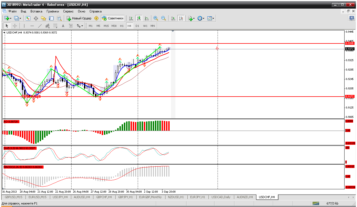Toggle the chart auto scroll button
The image size is (357, 207).
coord(173,18)
